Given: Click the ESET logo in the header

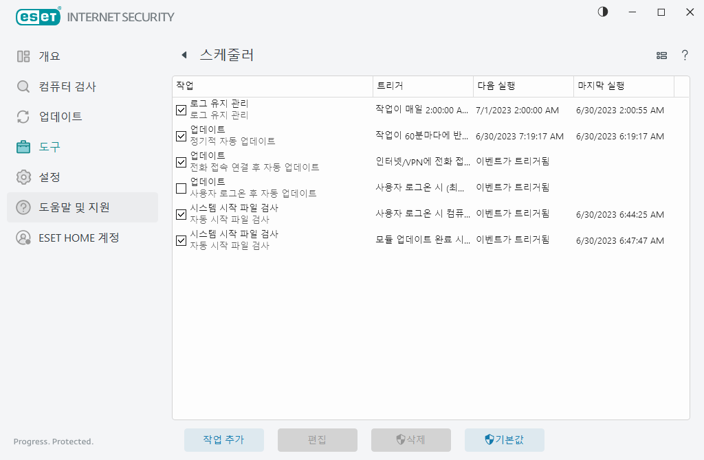Looking at the screenshot, I should [38, 16].
